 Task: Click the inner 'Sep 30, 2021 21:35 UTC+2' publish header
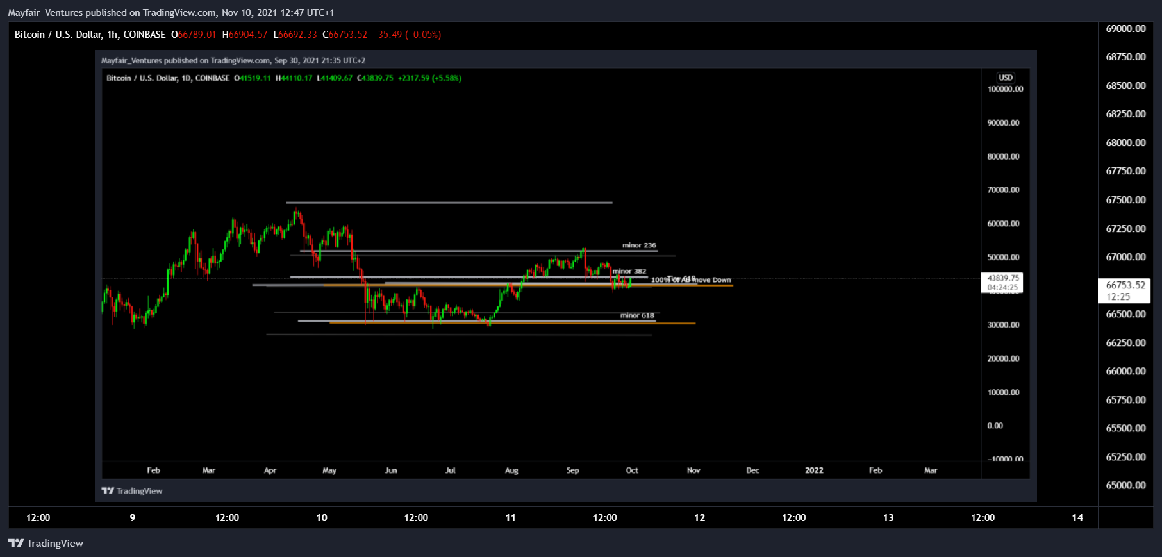click(x=320, y=61)
